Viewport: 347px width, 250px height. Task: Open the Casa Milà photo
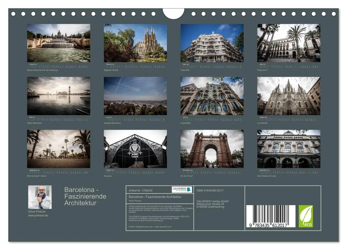[x=212, y=43]
